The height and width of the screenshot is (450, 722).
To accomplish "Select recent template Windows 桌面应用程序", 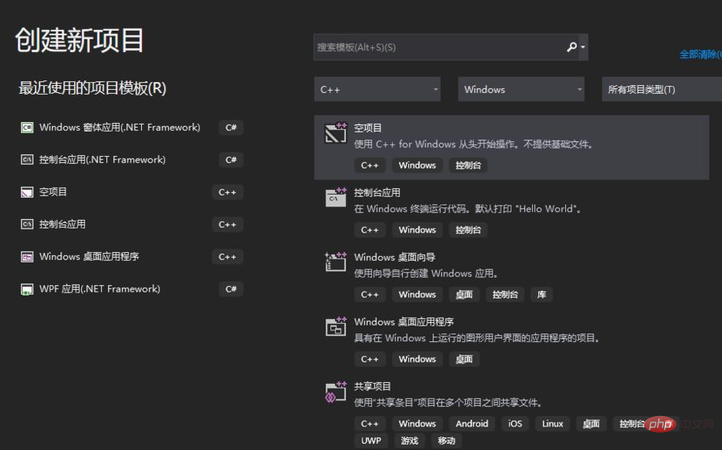I will [89, 257].
